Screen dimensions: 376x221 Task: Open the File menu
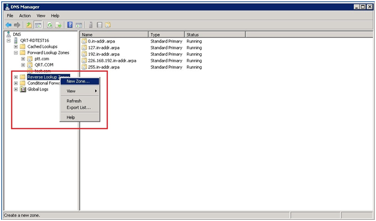[10, 16]
